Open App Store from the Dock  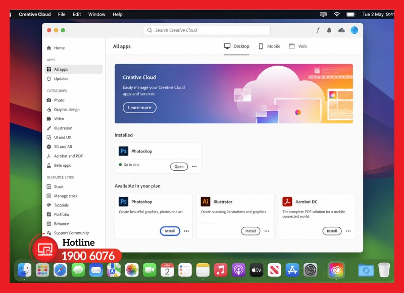point(292,270)
